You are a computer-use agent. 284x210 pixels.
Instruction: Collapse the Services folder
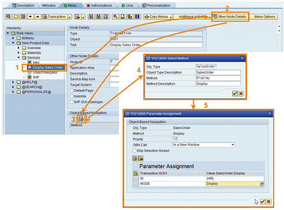click(x=19, y=58)
